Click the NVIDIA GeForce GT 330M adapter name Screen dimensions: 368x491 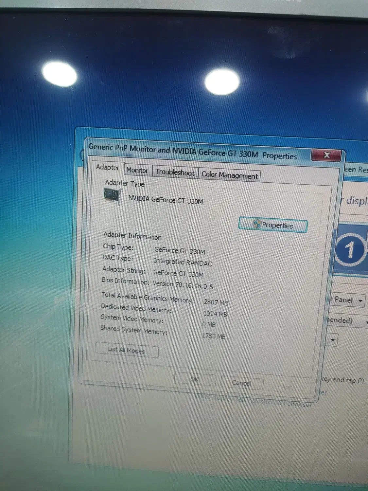(166, 200)
